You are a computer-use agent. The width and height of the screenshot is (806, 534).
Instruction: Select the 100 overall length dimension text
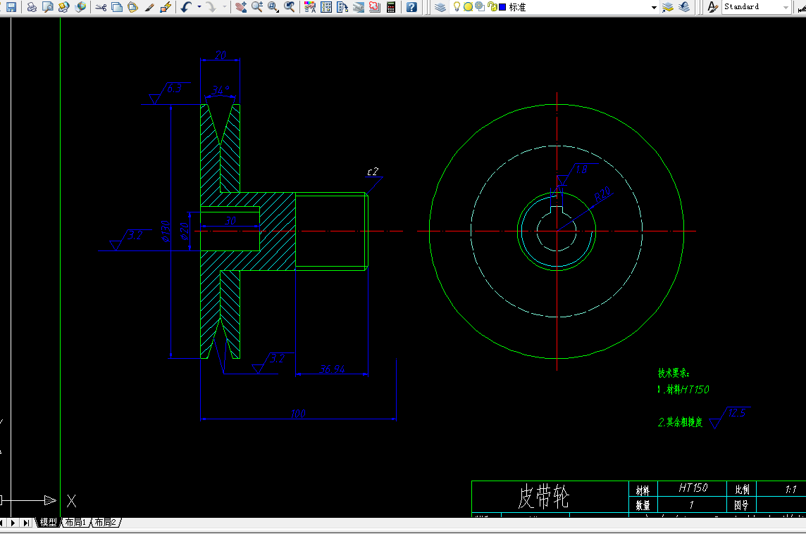coord(298,413)
